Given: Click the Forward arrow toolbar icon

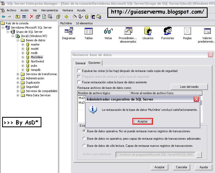Looking at the screenshot, I should (x=9, y=17).
